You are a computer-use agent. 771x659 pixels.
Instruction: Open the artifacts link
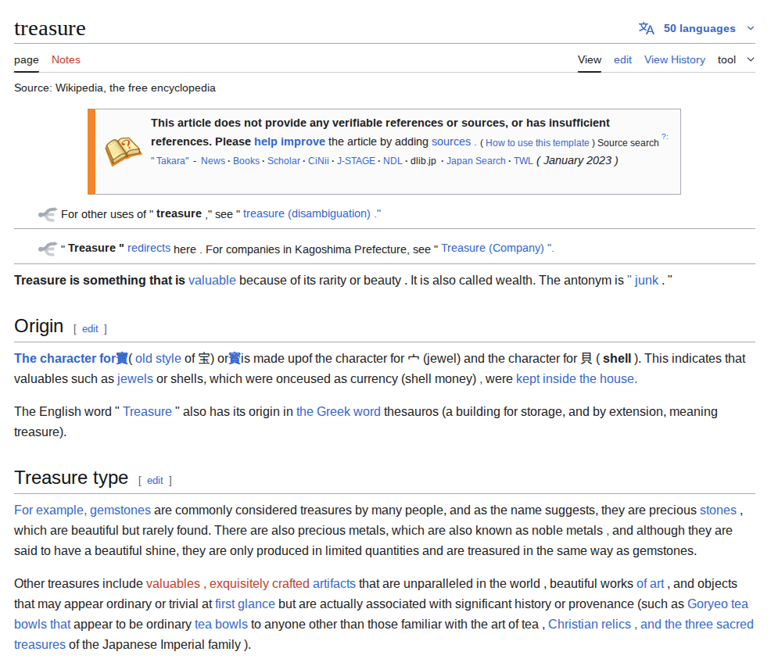[x=334, y=584]
